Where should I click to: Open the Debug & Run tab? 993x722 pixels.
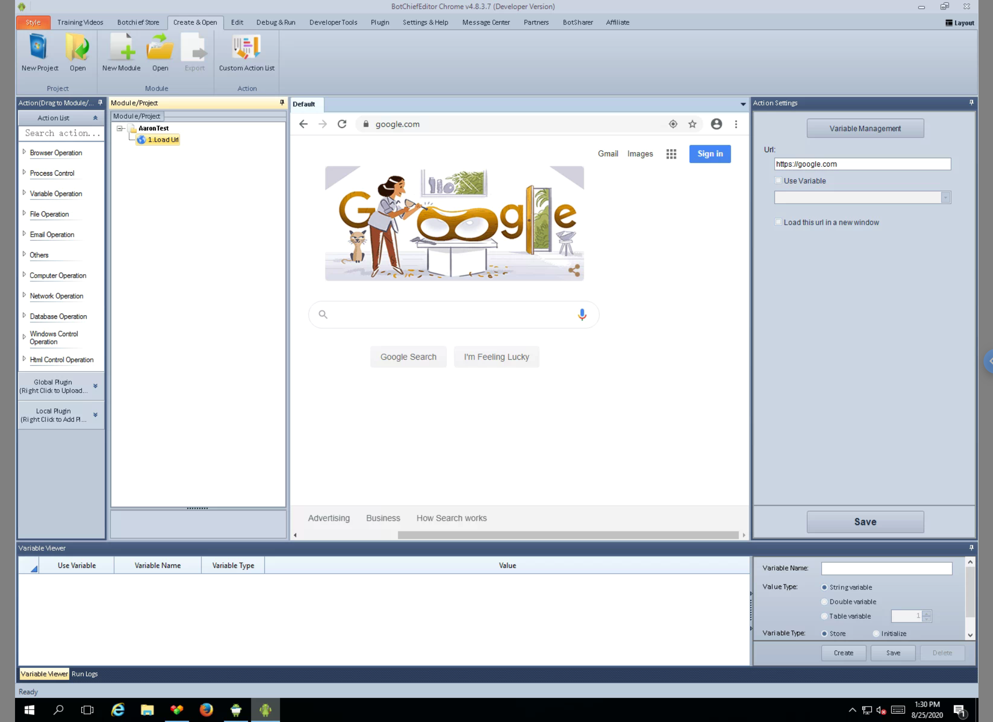point(275,23)
